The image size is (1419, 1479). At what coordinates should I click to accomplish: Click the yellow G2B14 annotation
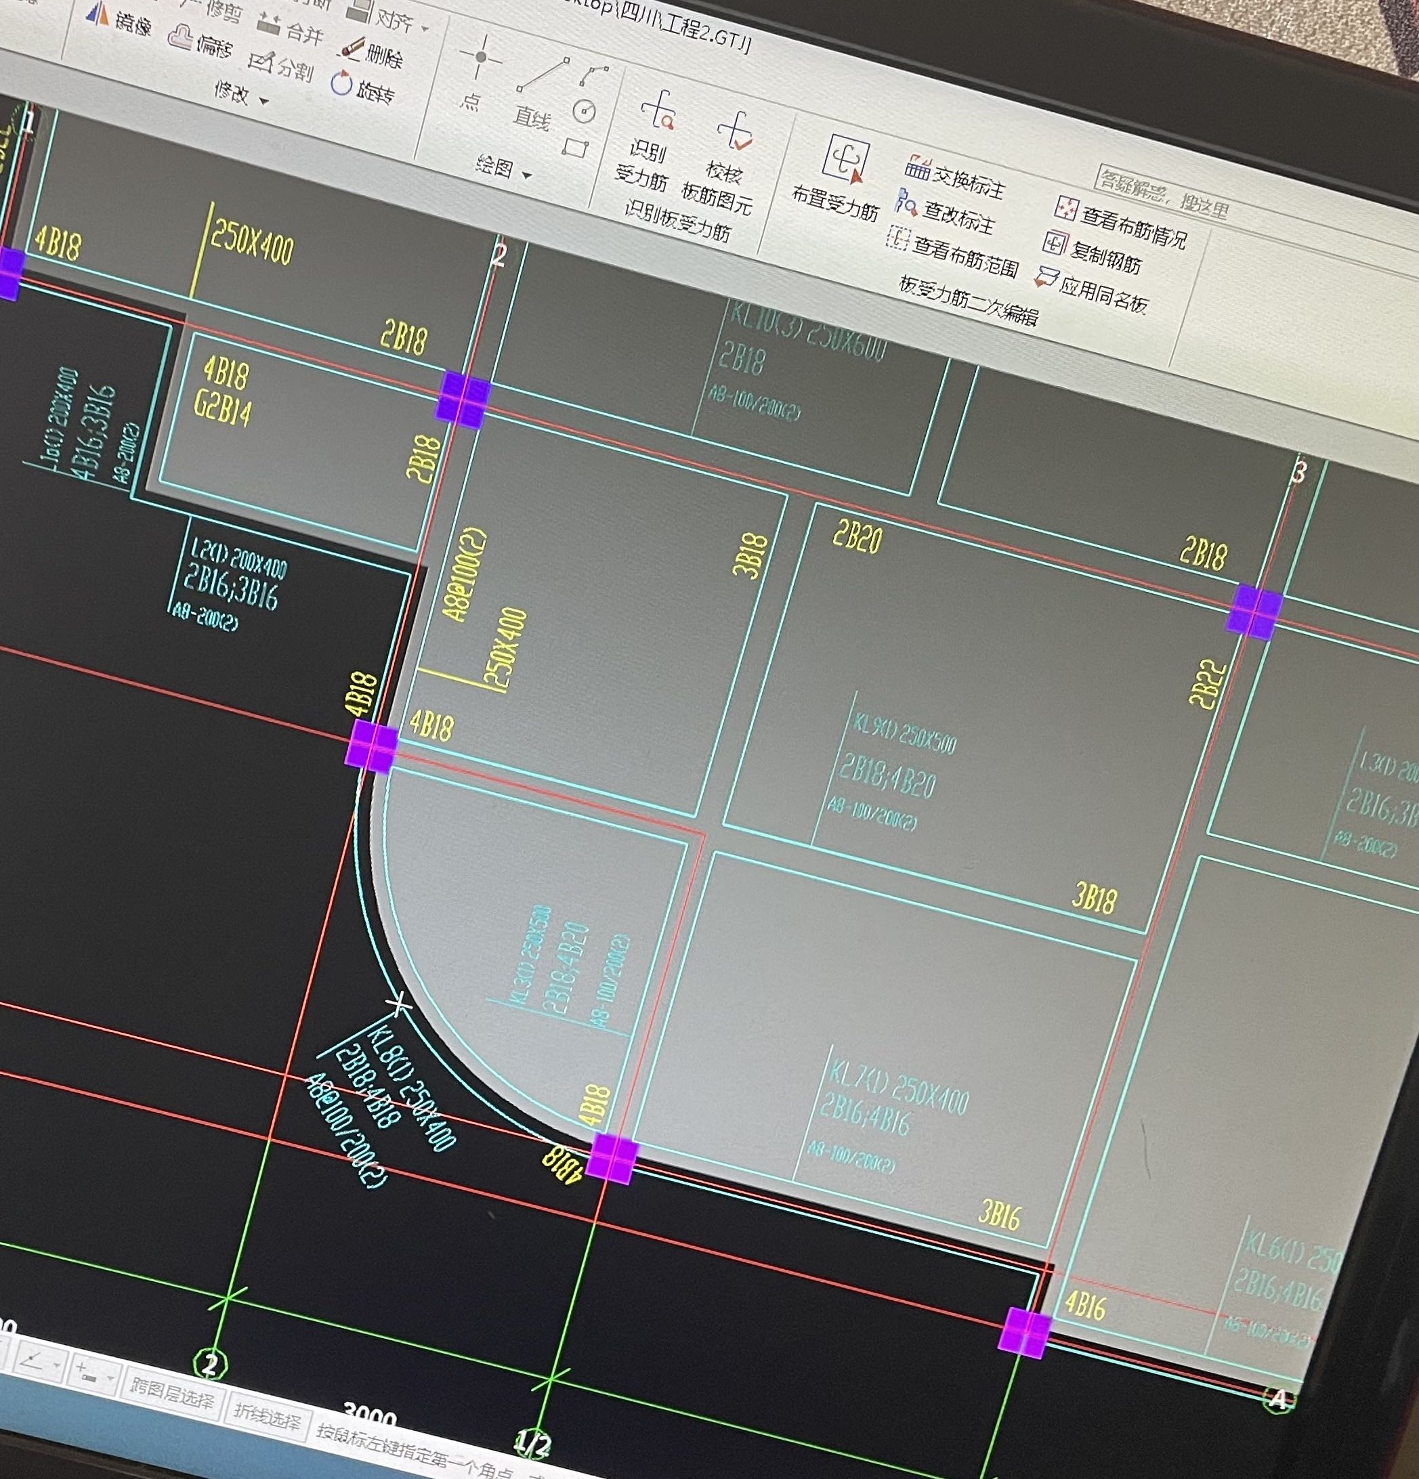point(222,408)
